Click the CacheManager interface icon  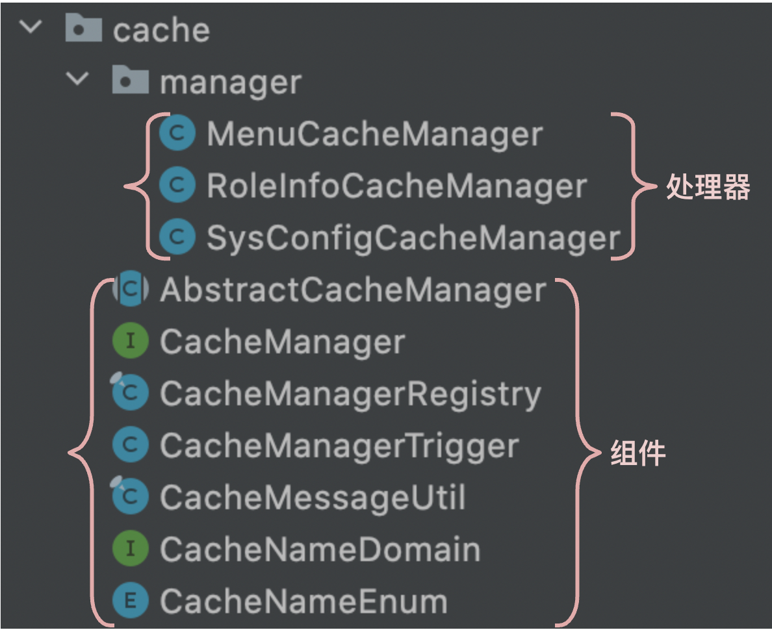tap(130, 342)
